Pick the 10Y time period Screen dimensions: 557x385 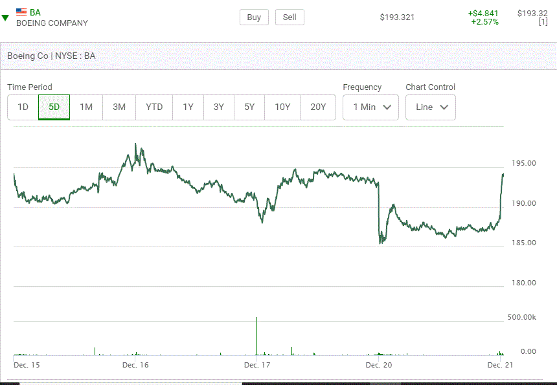click(282, 107)
